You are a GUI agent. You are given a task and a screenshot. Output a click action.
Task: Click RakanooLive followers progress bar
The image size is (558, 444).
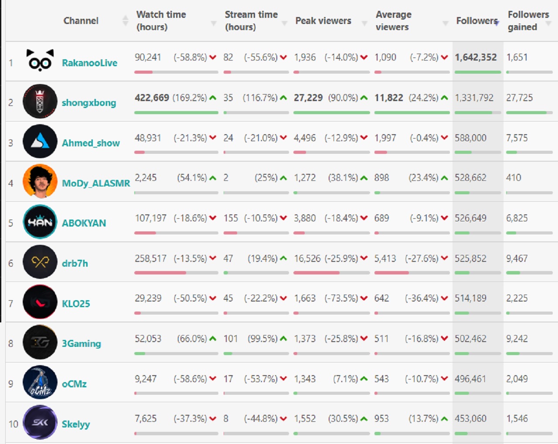pyautogui.click(x=478, y=72)
